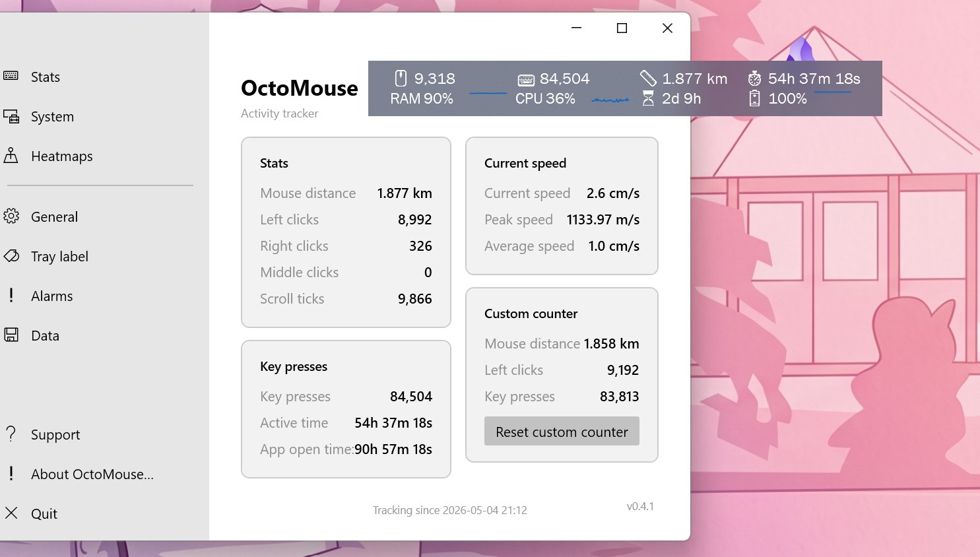Click the OctoMouse title heading
This screenshot has height=557, width=980.
(300, 88)
